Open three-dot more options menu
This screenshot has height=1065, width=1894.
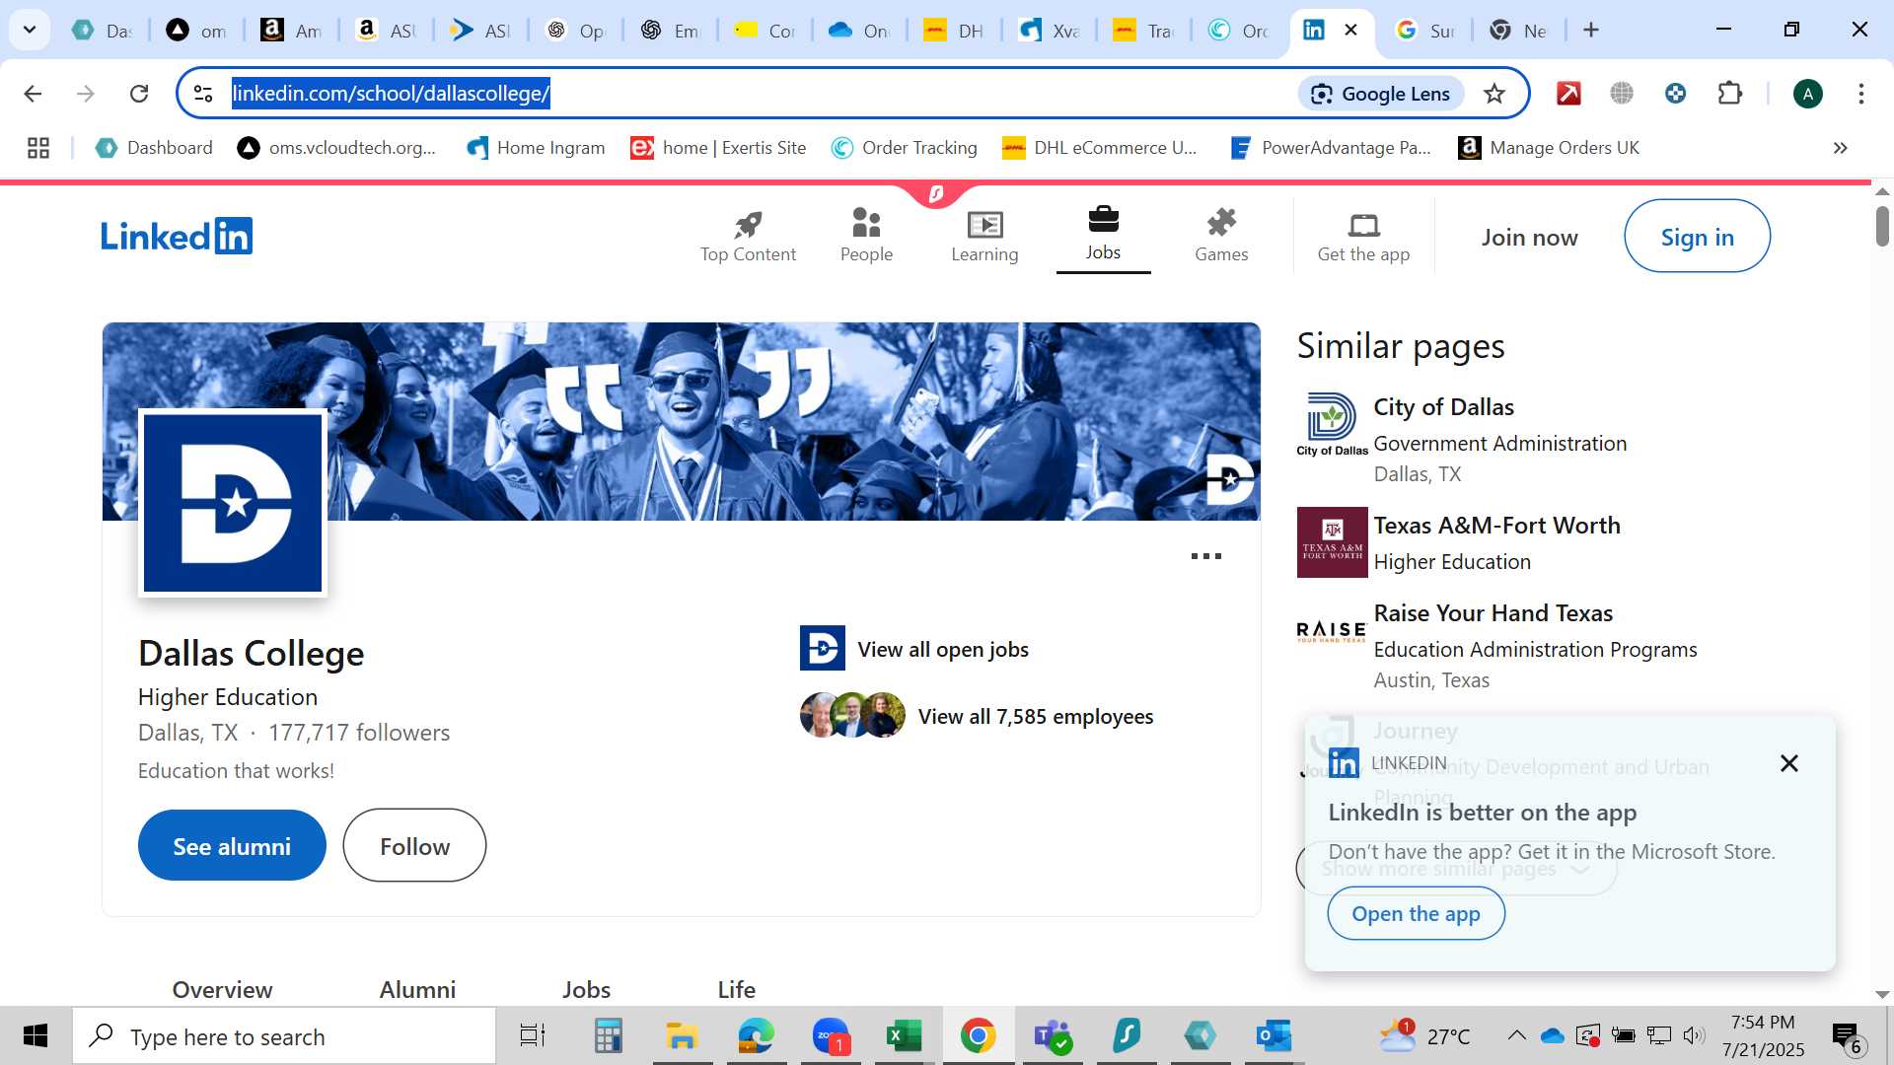point(1205,556)
